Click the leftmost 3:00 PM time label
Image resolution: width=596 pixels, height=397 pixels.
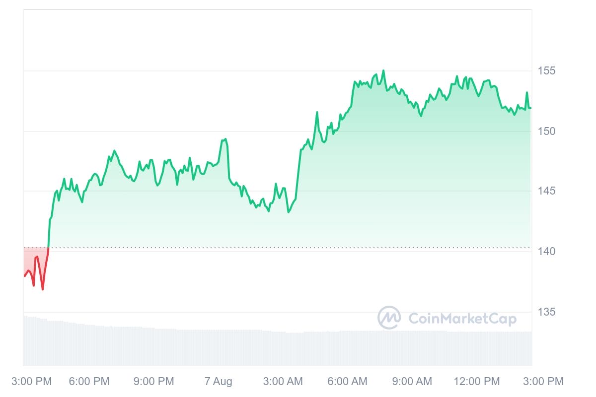[31, 382]
